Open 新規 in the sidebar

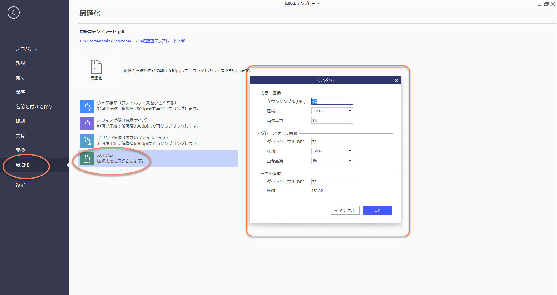click(x=20, y=63)
